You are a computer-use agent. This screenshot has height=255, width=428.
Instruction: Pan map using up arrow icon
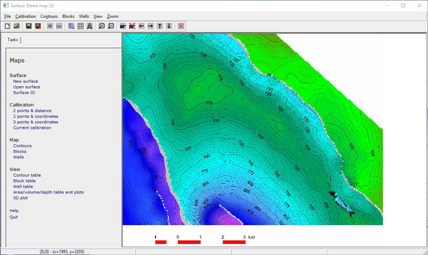[x=160, y=26]
